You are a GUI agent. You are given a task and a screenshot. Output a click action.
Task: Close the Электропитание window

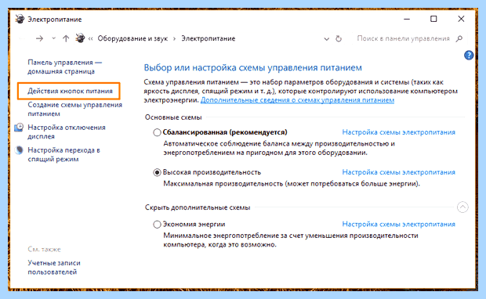coord(461,20)
